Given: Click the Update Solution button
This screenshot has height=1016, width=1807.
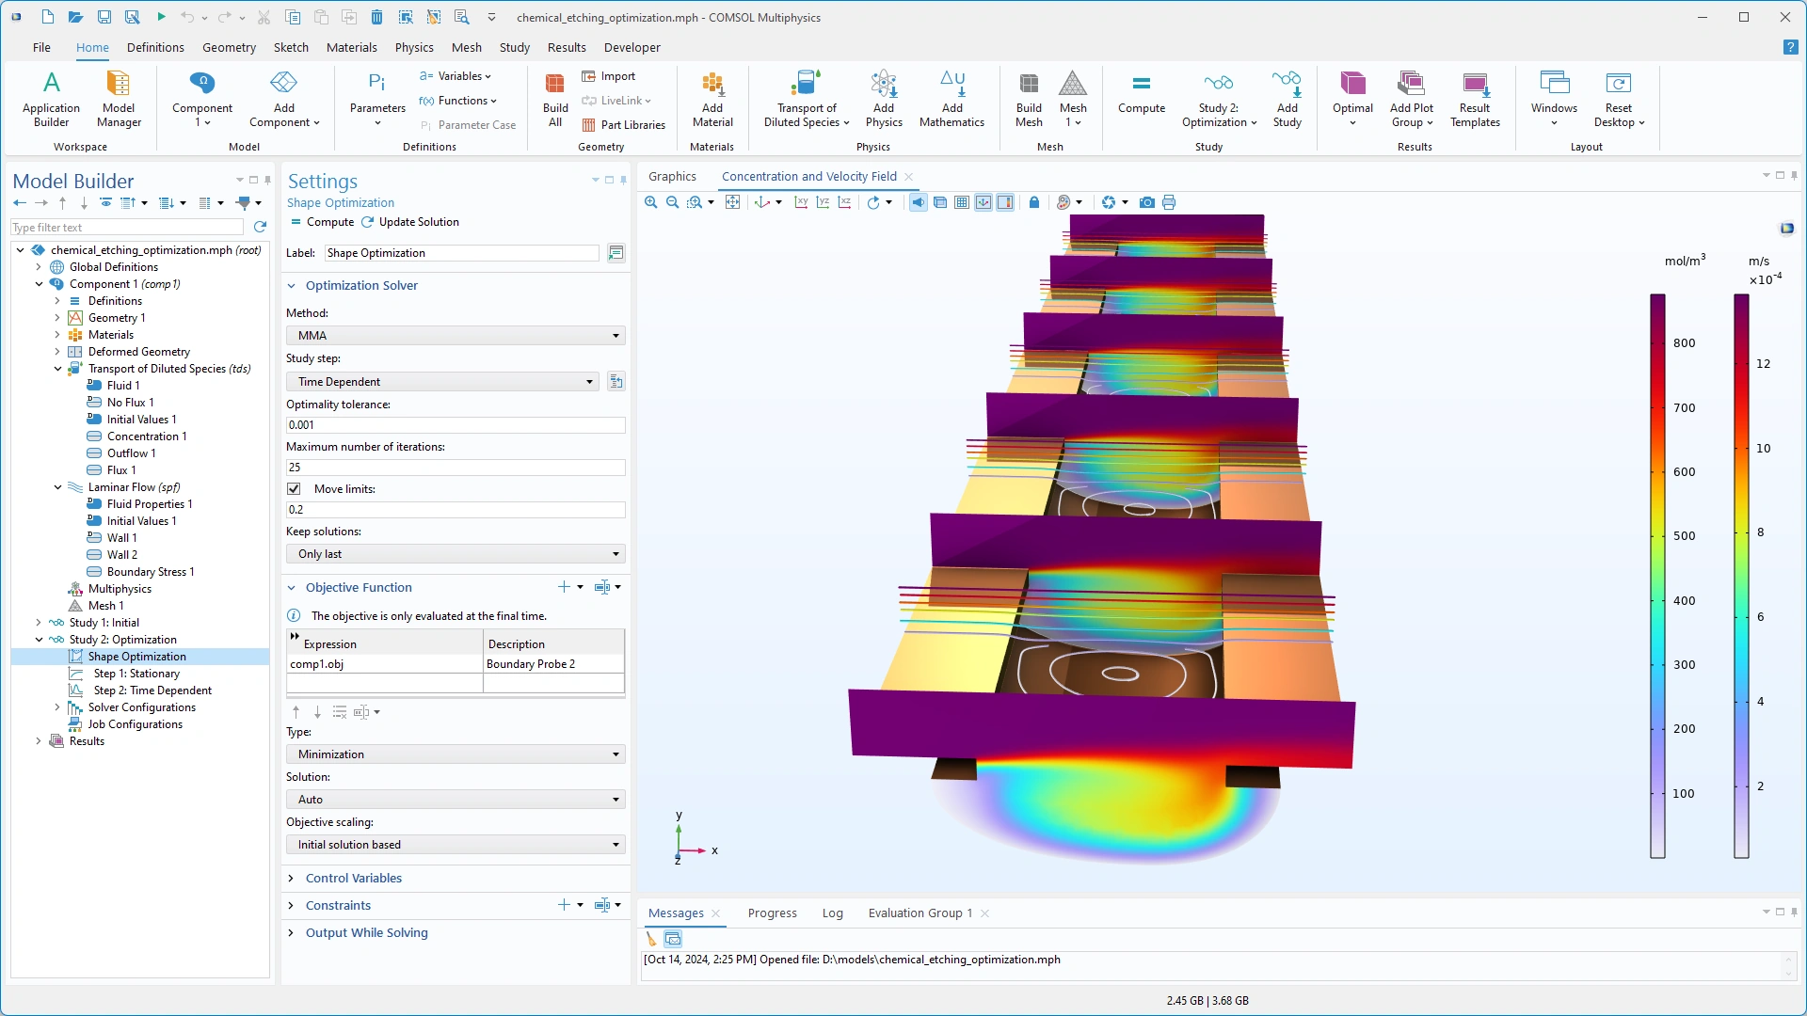Looking at the screenshot, I should [x=410, y=222].
